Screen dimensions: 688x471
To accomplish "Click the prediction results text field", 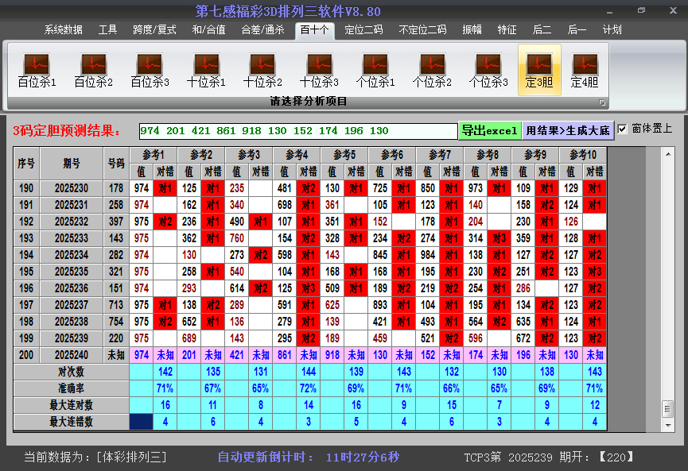I will coord(297,130).
